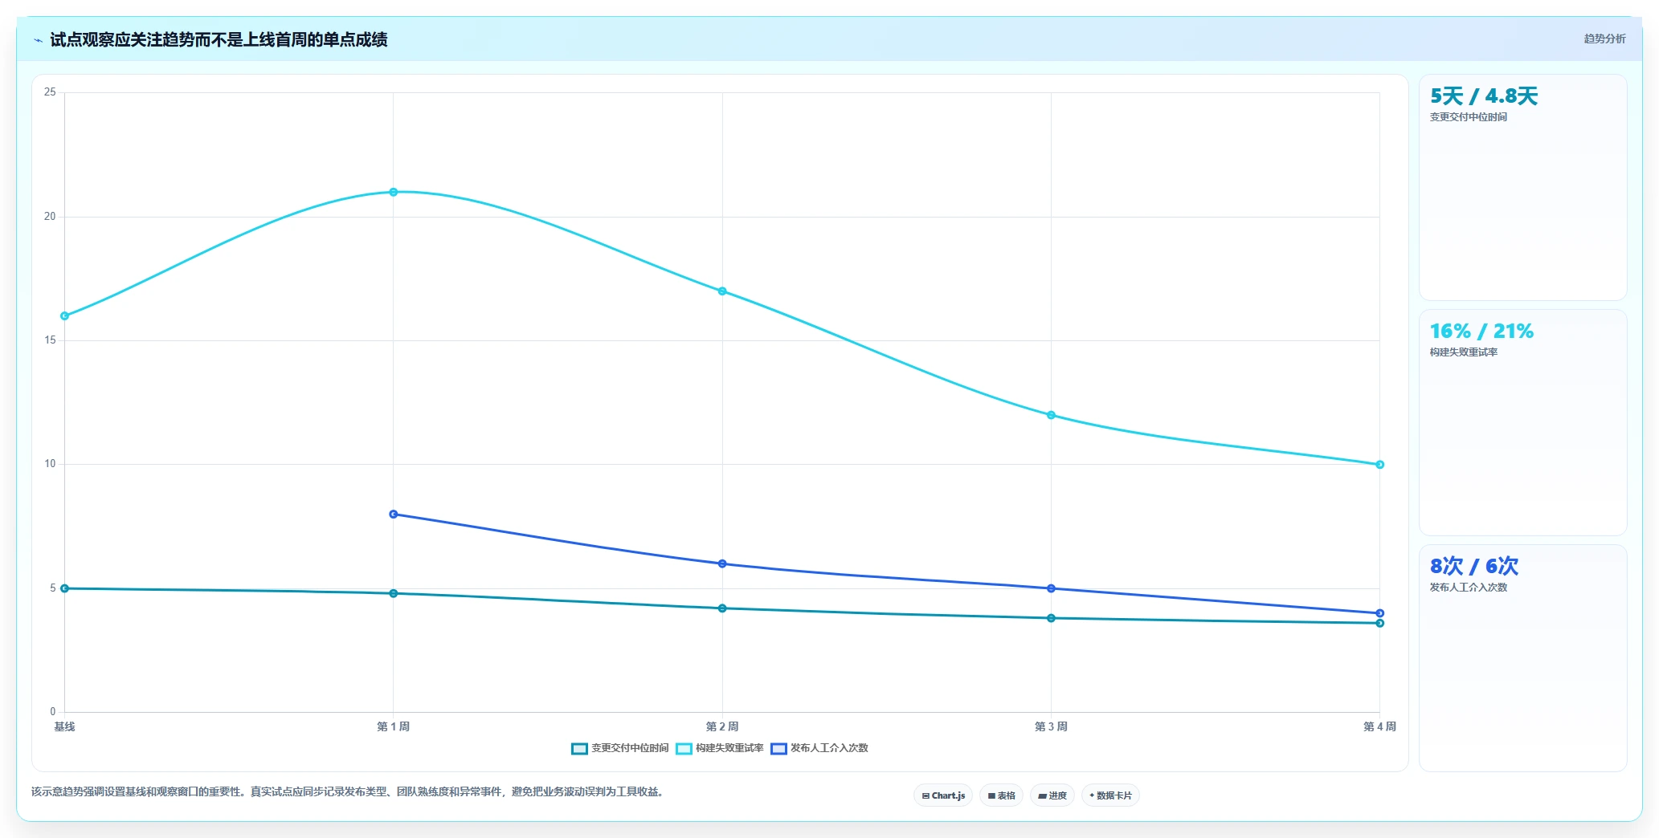
Task: Select 发布人工介入次数 point at 第 3 周
Action: pyautogui.click(x=1051, y=588)
